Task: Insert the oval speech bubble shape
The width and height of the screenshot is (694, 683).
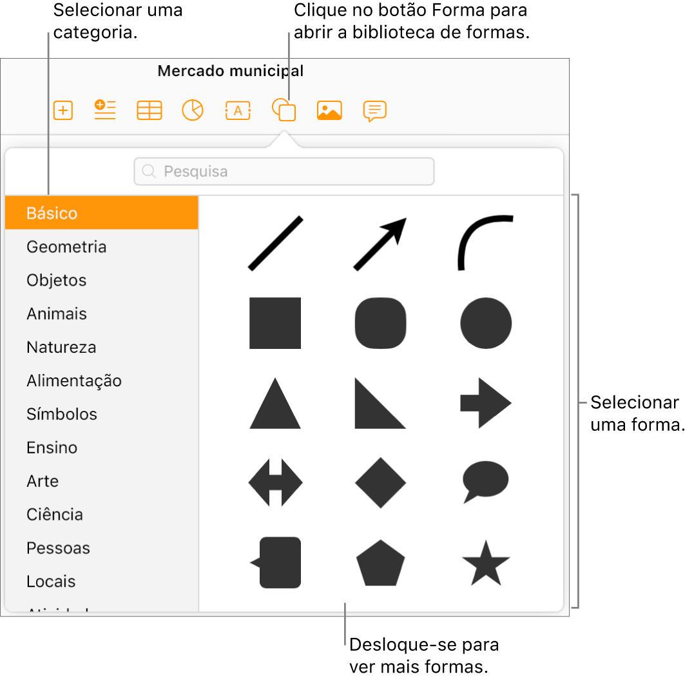Action: coord(485,482)
